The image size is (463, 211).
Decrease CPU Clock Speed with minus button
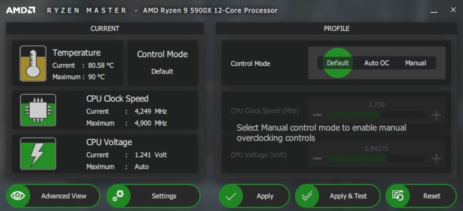317,115
